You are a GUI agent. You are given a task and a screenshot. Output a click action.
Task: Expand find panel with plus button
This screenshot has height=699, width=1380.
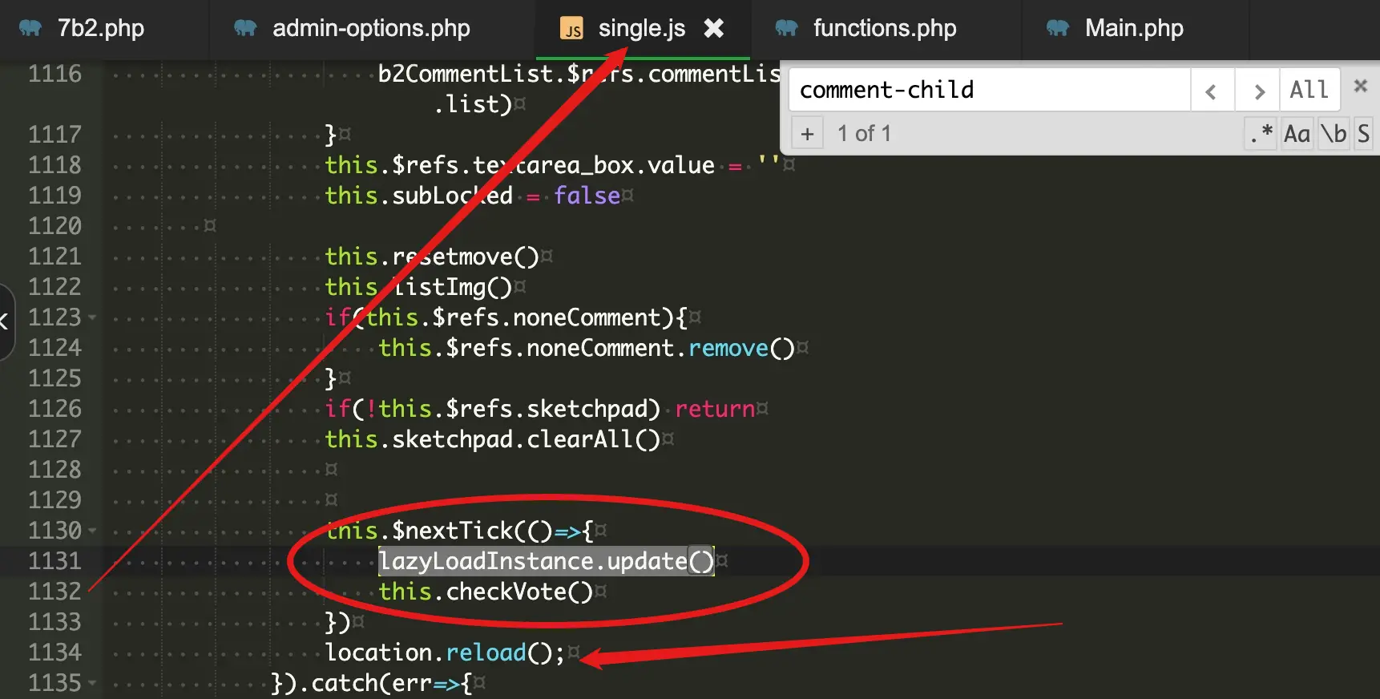(807, 134)
